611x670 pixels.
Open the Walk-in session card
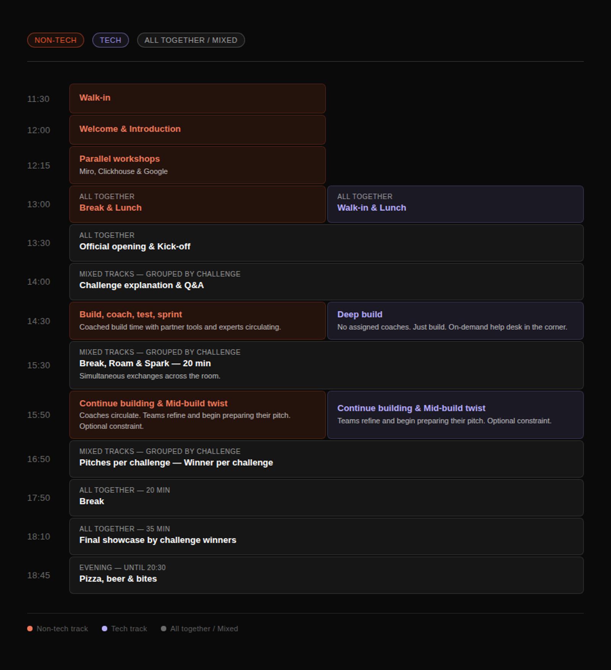pyautogui.click(x=197, y=98)
